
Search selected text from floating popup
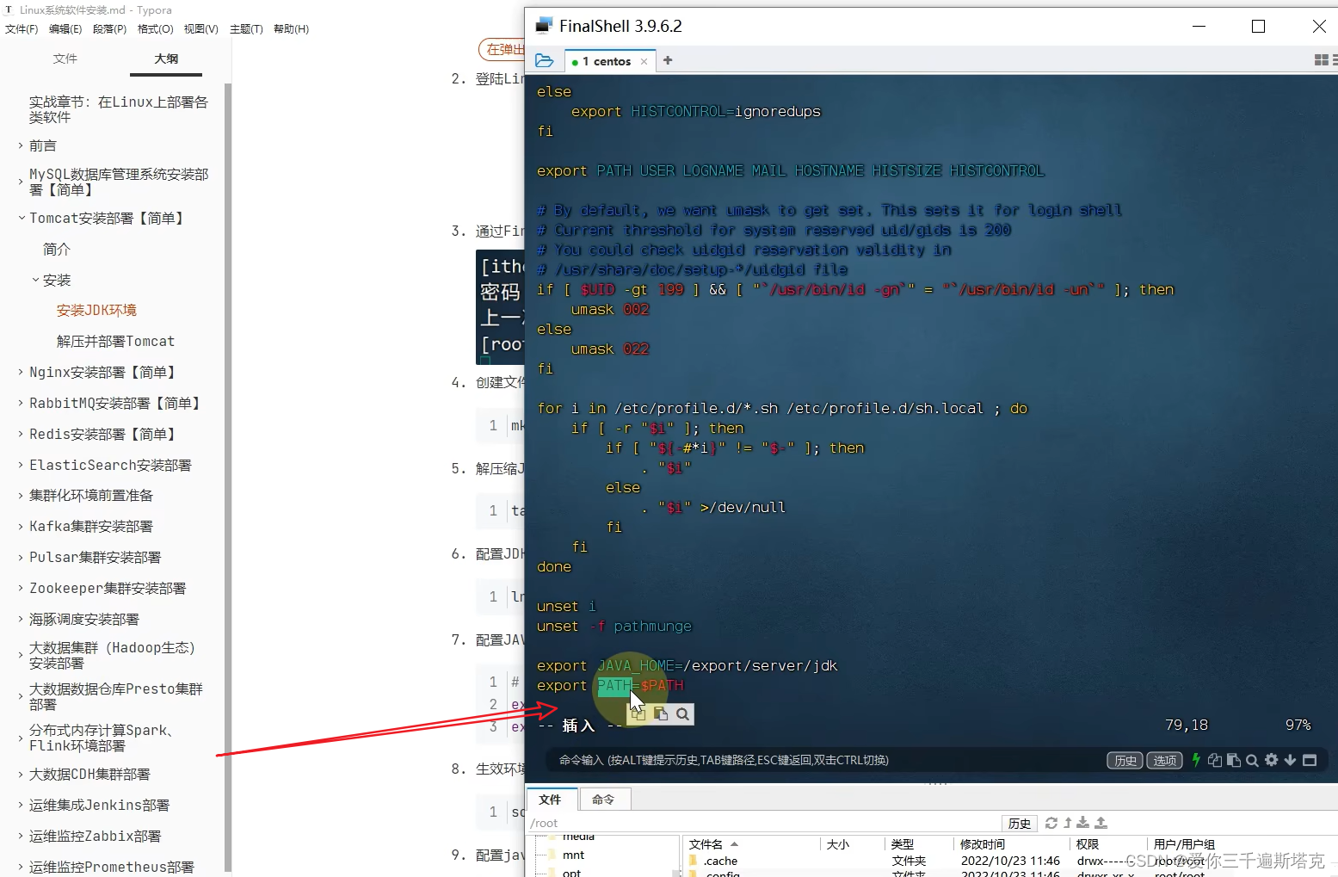(x=682, y=713)
